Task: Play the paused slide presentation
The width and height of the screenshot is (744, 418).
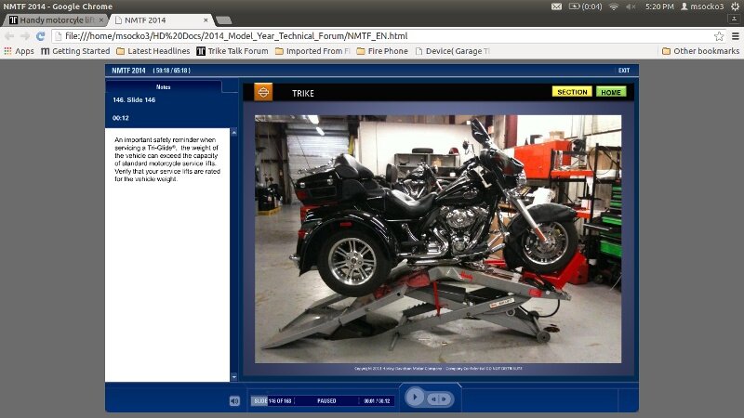Action: [415, 398]
